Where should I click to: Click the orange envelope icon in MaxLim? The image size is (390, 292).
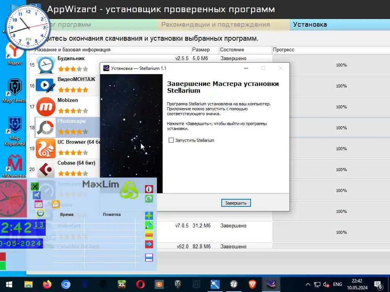tap(56, 204)
